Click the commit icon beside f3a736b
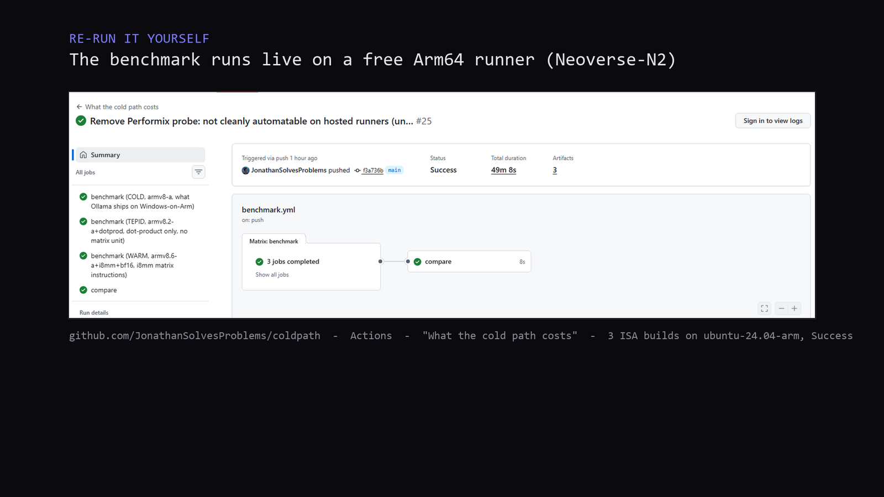Screen dimensions: 884x497 357,171
